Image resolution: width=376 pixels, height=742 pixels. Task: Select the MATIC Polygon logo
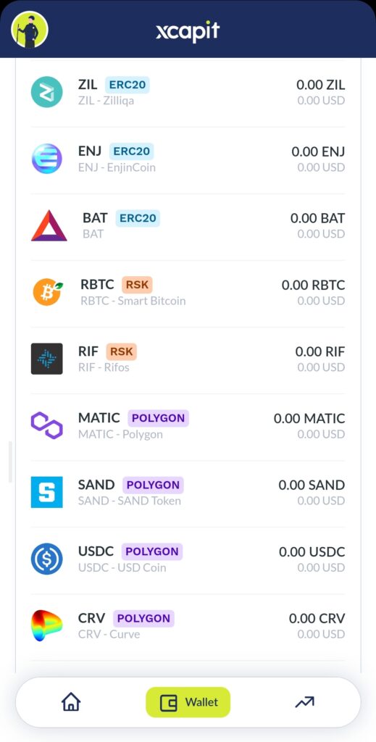click(x=47, y=425)
